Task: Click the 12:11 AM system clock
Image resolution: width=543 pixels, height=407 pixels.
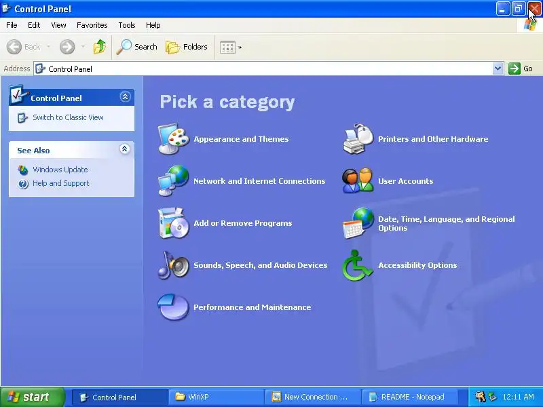Action: coord(518,397)
